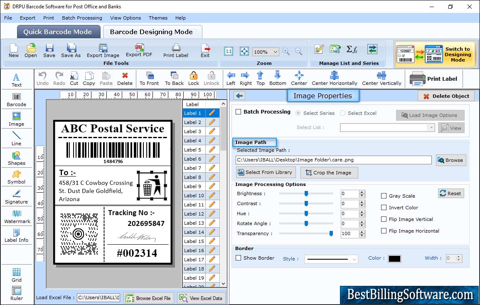Select the Barcode tool in sidebar

17,100
